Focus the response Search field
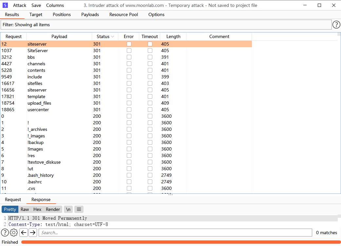 point(175,233)
